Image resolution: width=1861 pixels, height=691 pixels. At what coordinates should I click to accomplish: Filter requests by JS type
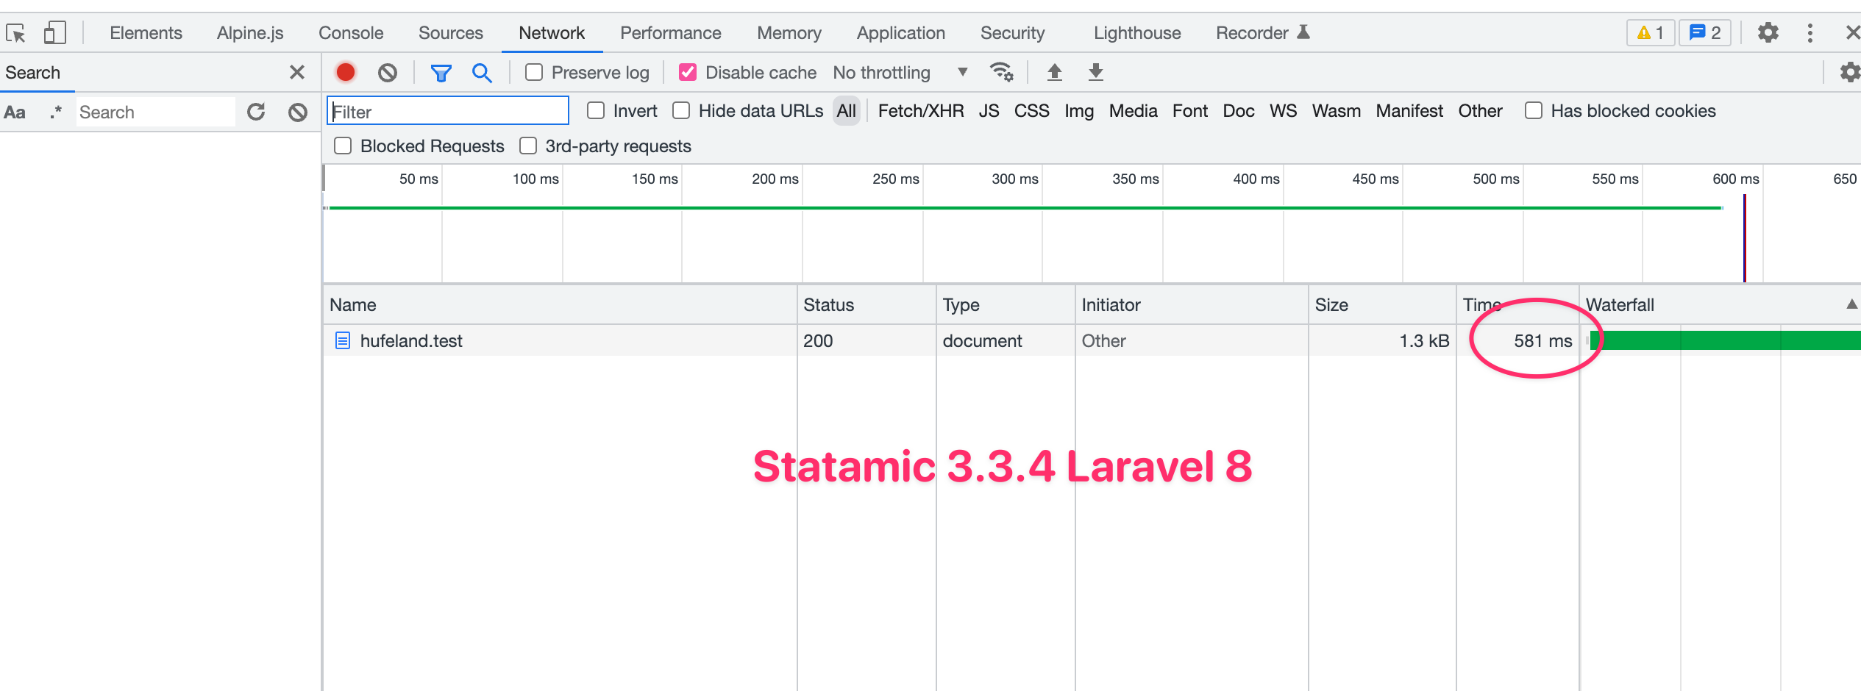point(989,111)
